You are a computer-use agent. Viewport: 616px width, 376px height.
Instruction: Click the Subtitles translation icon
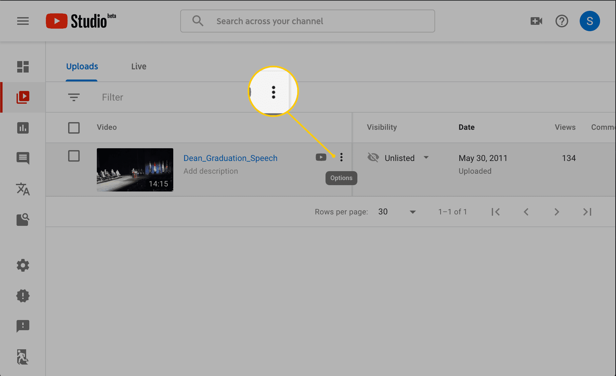[x=23, y=189]
